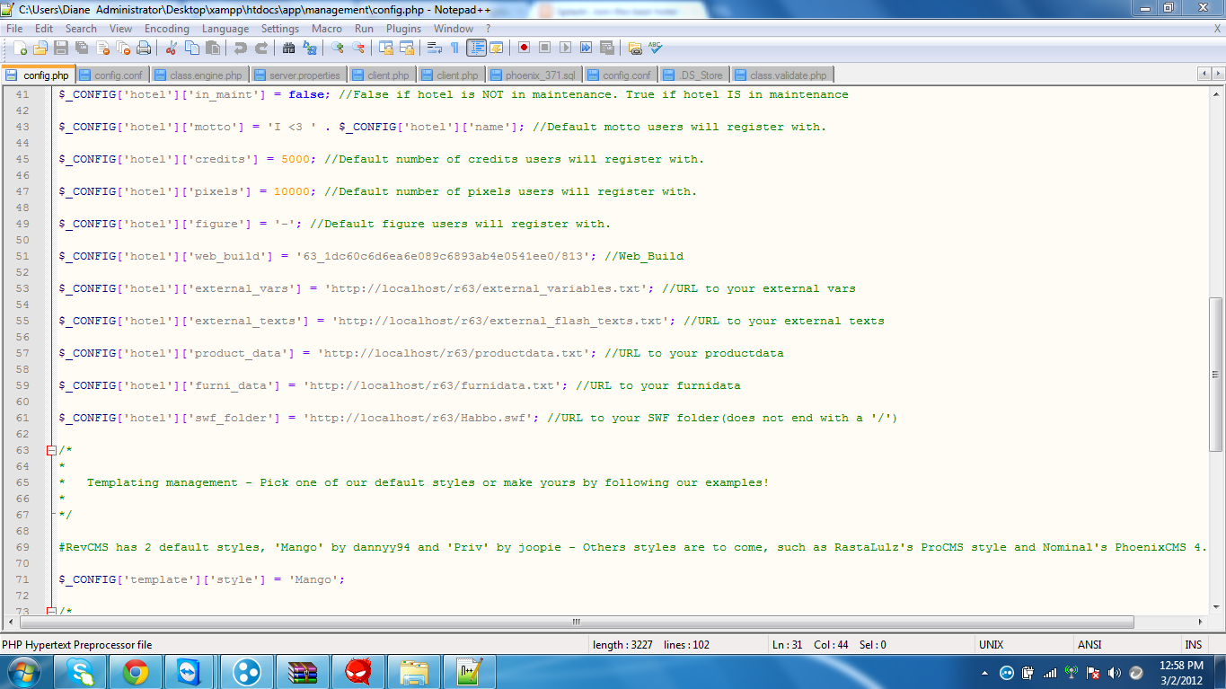Open the Encoding menu
Screen dimensions: 1226x689
click(167, 29)
